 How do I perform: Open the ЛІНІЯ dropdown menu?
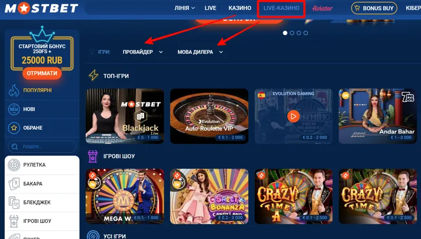pos(185,8)
